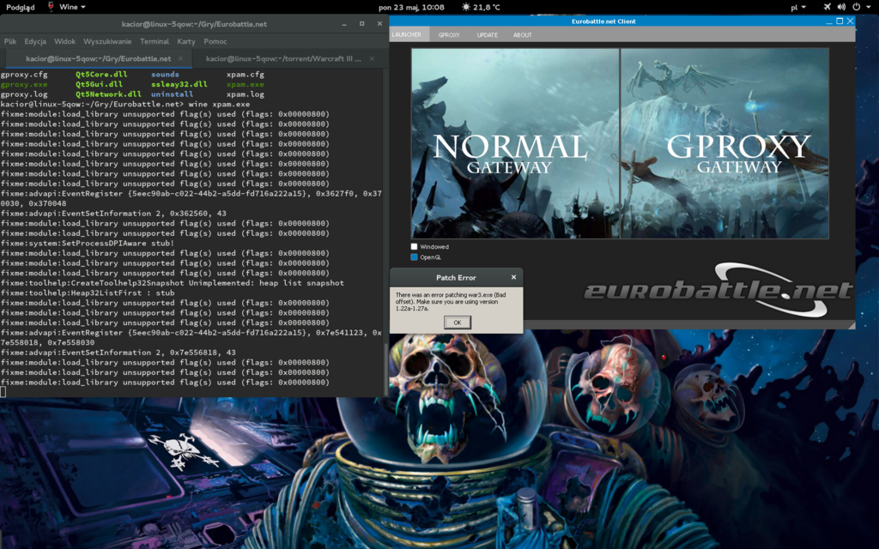Click the 'wine xpam.exe' command line
The height and width of the screenshot is (549, 879).
tap(219, 104)
